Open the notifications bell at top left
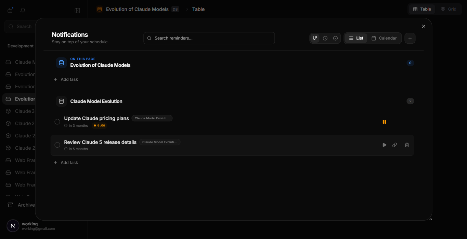The width and height of the screenshot is (467, 239). 23,10
